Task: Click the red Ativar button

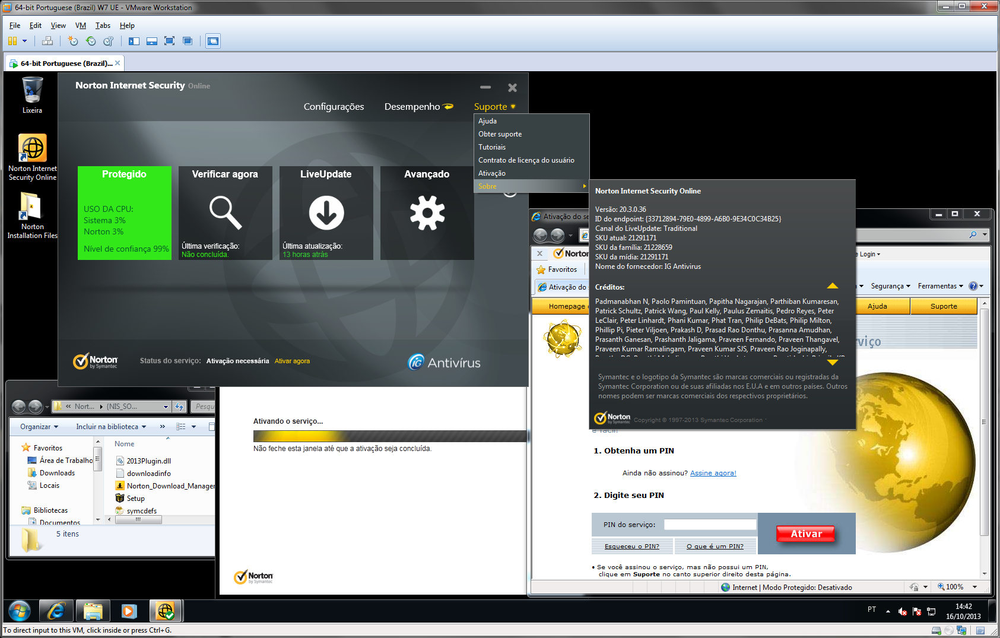Action: coord(805,534)
